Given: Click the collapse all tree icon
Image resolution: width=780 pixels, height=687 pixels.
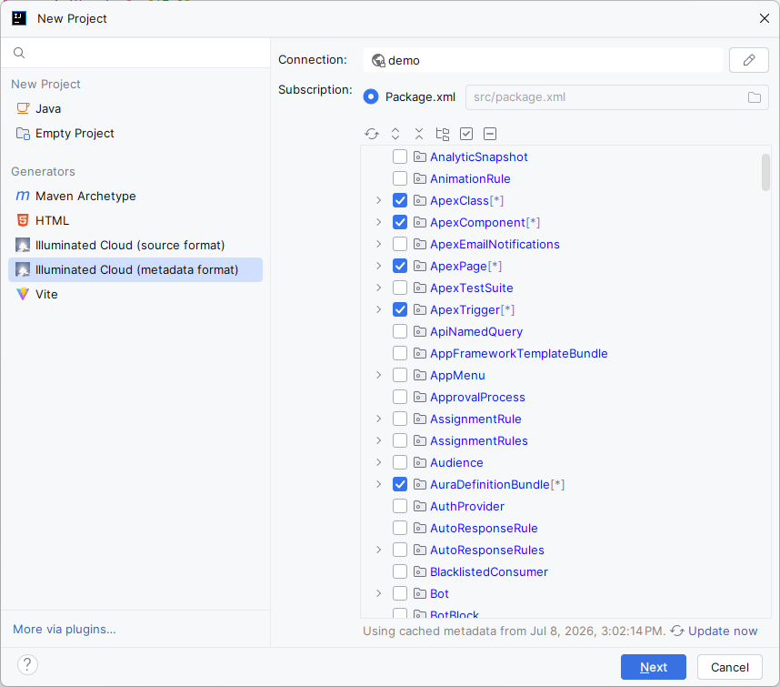Looking at the screenshot, I should coord(419,134).
